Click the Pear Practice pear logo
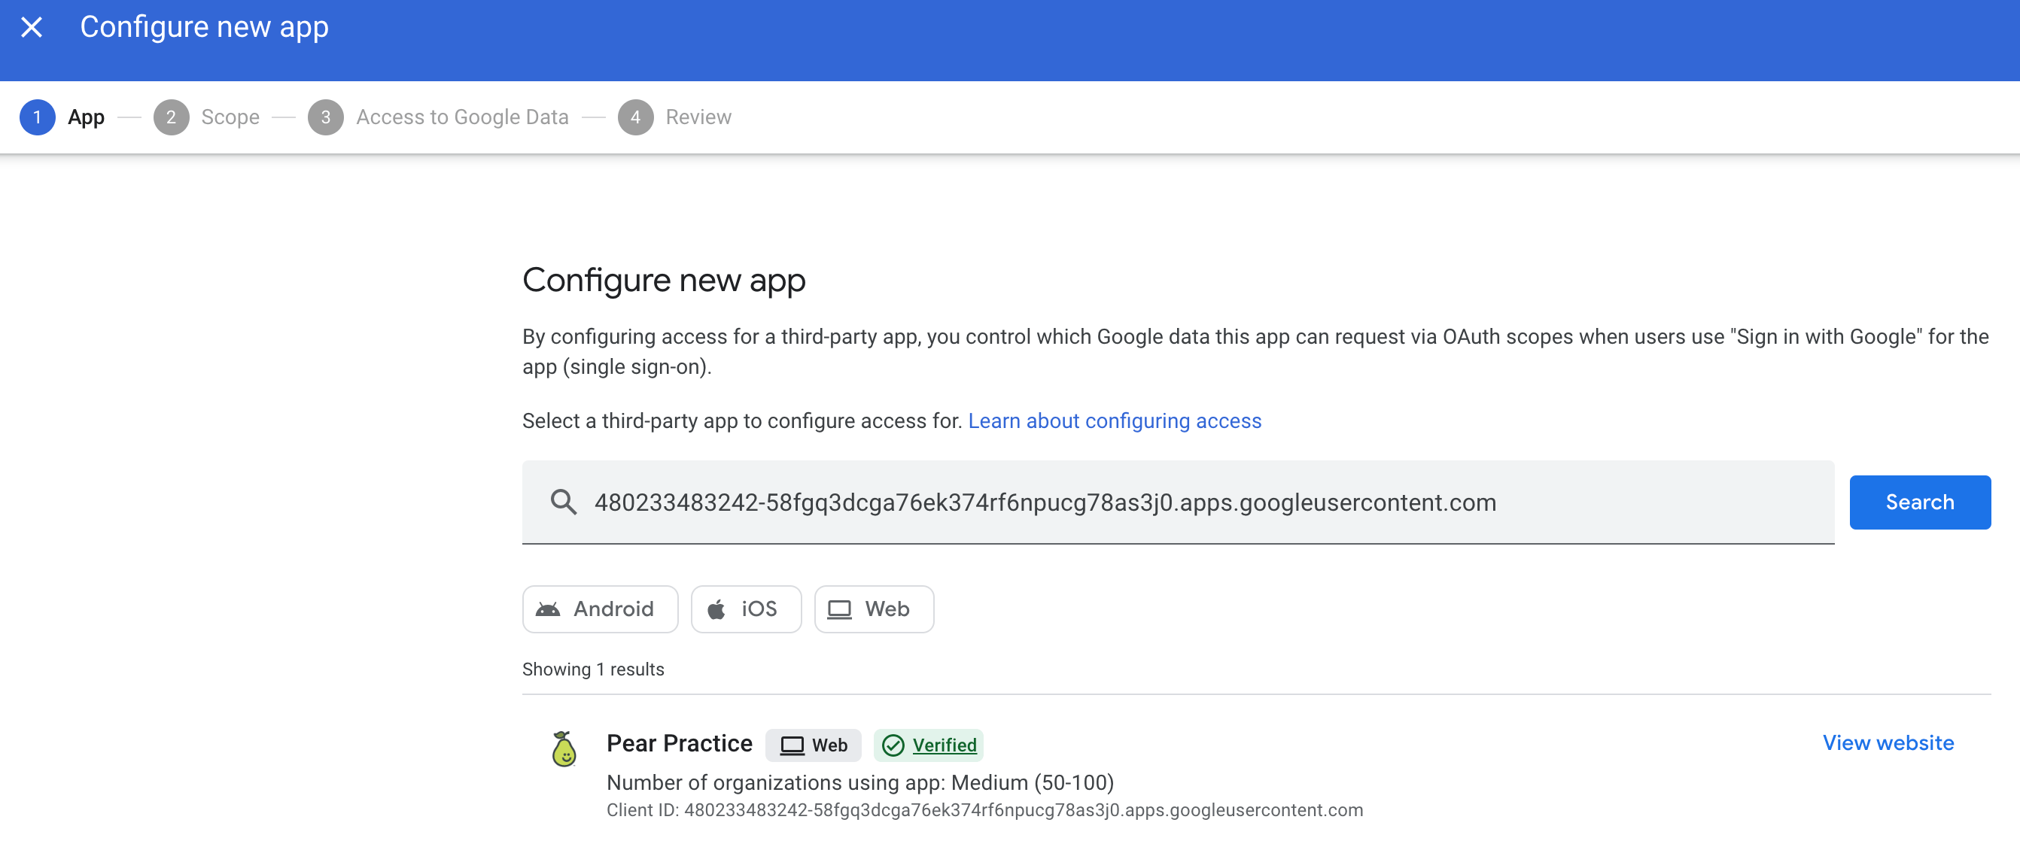This screenshot has height=850, width=2020. 564,749
